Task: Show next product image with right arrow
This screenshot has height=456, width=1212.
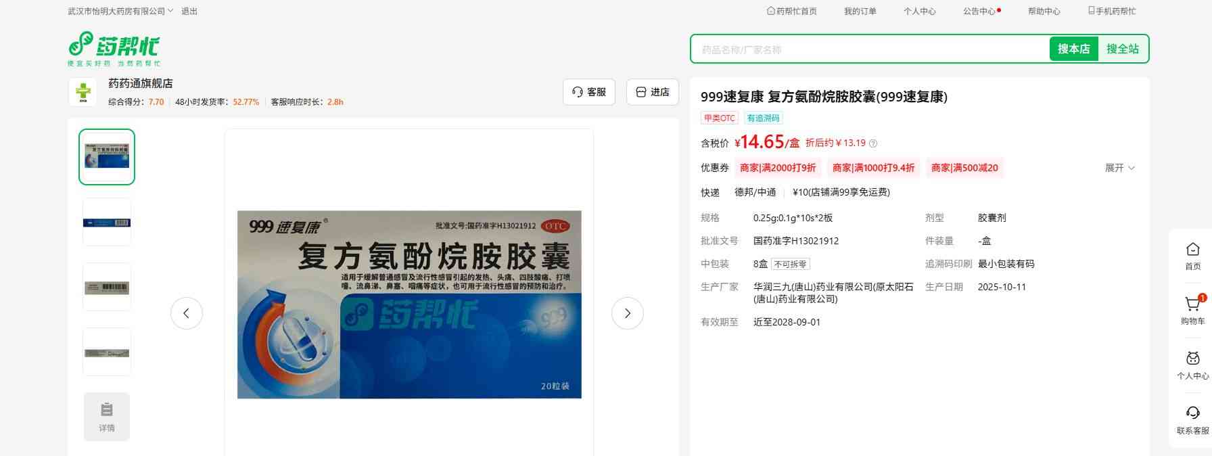Action: (628, 313)
